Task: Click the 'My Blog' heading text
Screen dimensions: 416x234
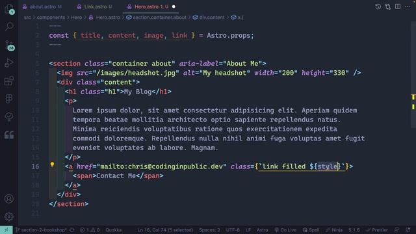Action: [138, 92]
